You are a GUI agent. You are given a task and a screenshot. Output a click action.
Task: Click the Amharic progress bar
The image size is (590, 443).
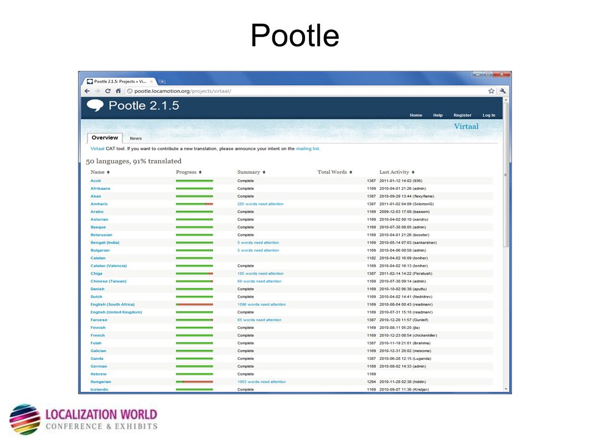click(x=194, y=204)
